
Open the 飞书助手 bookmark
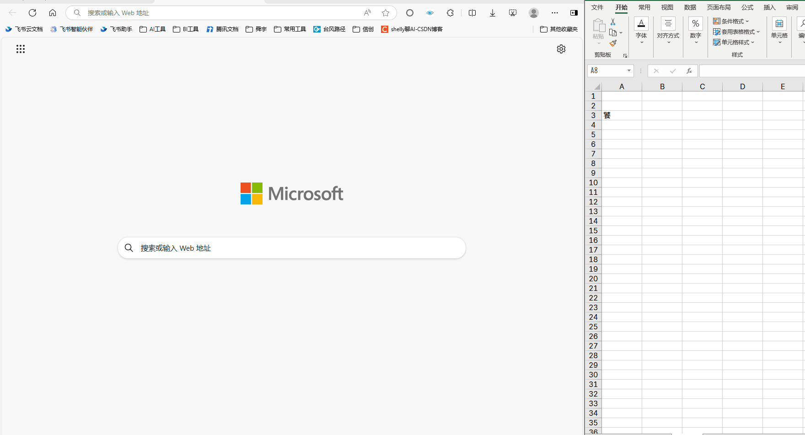click(116, 29)
